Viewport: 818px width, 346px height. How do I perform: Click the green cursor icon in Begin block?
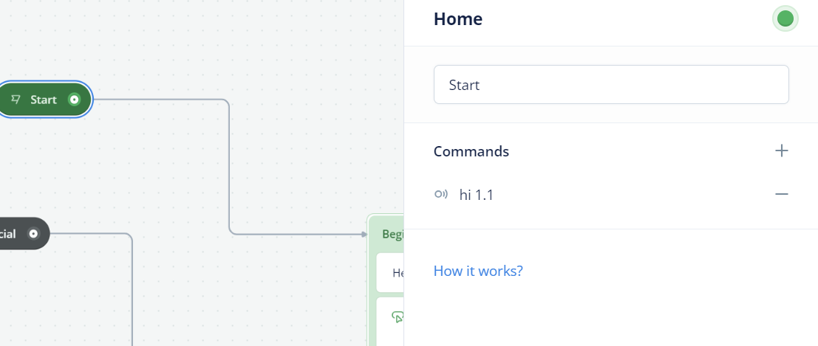398,316
